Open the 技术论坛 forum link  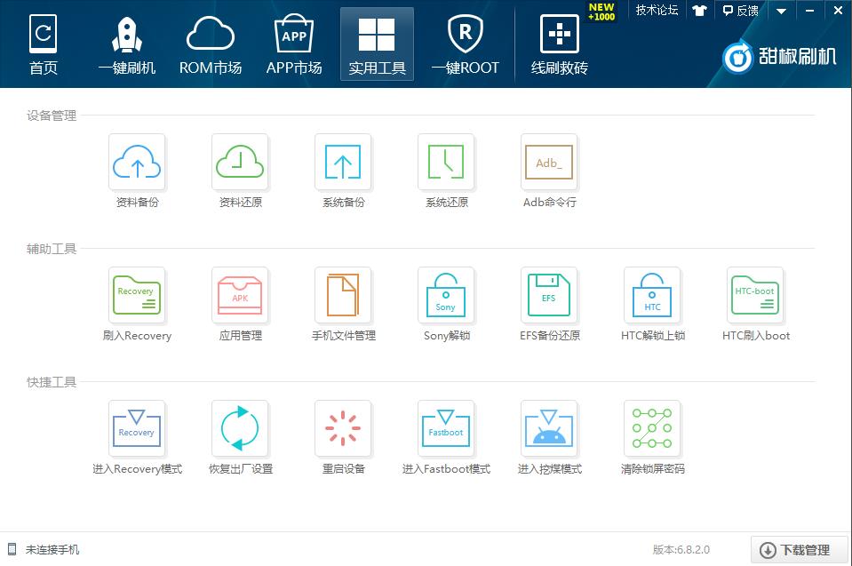[x=657, y=11]
